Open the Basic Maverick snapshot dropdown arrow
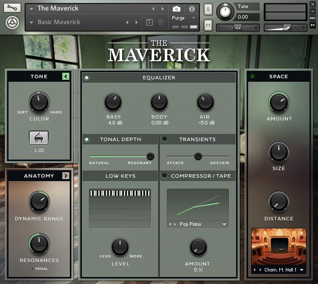318x284 pixels. [31, 23]
